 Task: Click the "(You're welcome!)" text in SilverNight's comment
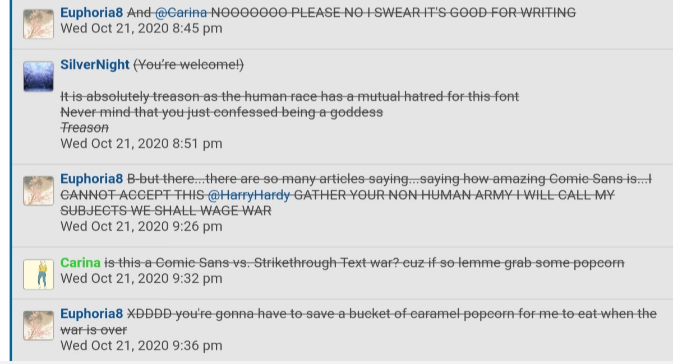click(188, 65)
